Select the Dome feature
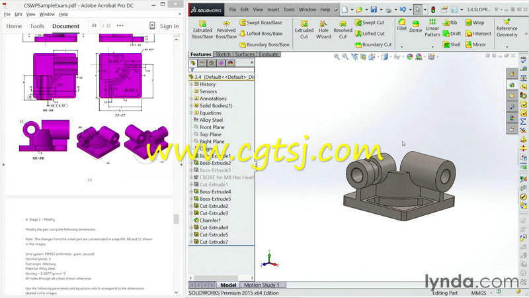529x298 pixels. point(416,26)
